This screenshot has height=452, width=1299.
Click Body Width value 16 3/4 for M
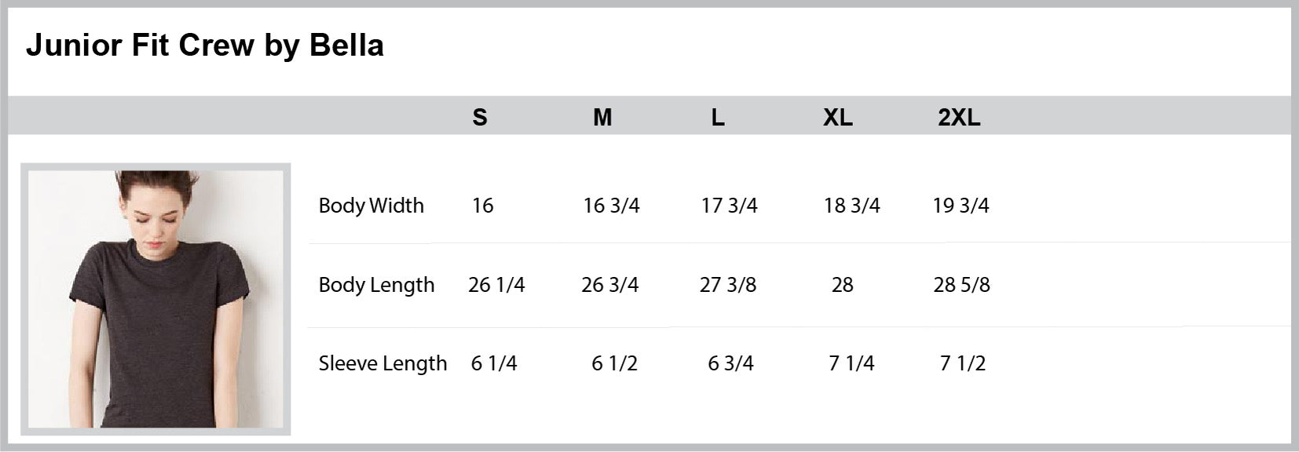(x=611, y=206)
